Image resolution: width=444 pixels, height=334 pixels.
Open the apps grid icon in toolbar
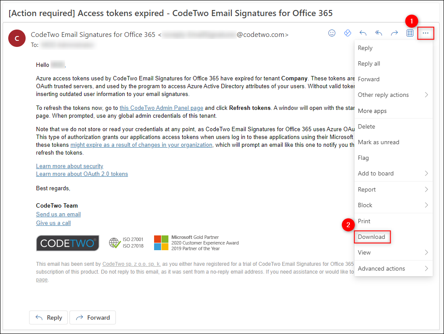(x=410, y=33)
